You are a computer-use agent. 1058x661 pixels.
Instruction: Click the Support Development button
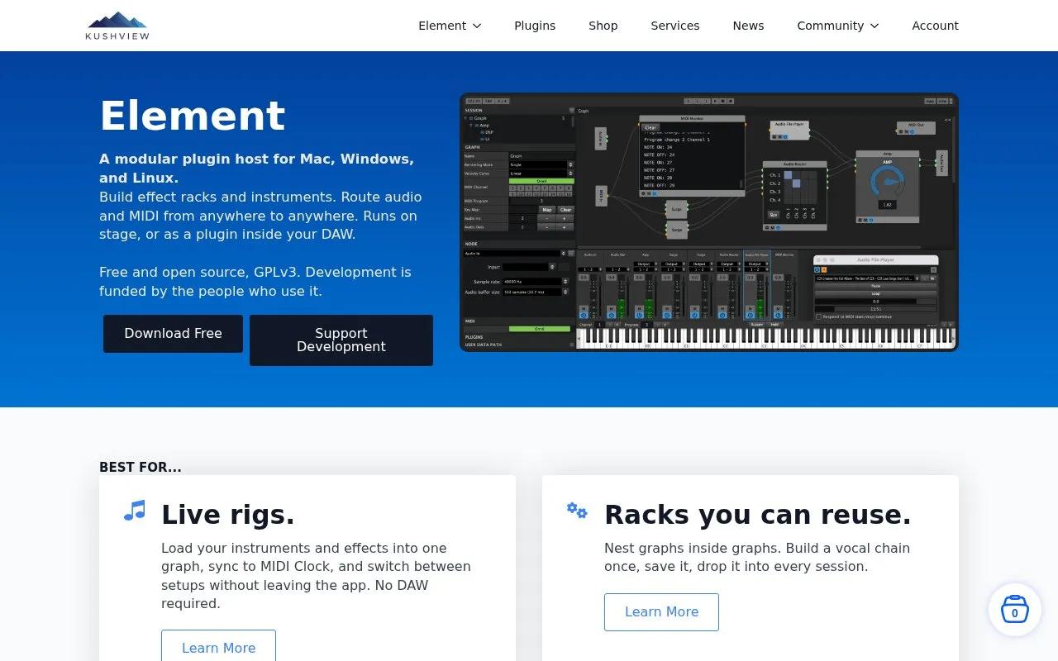[341, 340]
